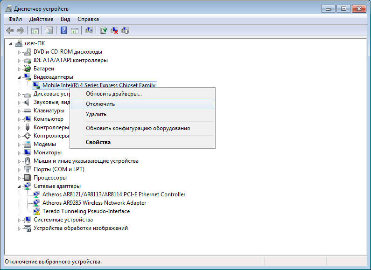This screenshot has width=371, height=270.
Task: Select the Компьютер category label
Action: 49,119
